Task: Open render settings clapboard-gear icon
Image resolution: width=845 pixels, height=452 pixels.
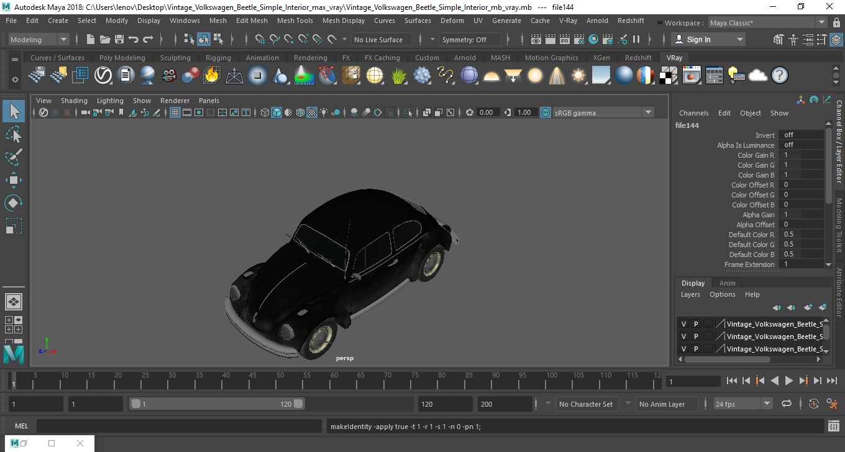Action: point(579,39)
